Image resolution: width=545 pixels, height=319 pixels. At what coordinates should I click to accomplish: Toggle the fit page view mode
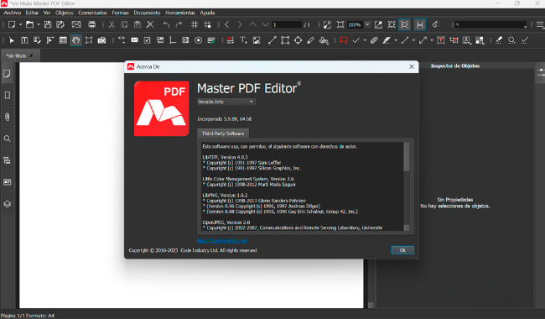404,24
